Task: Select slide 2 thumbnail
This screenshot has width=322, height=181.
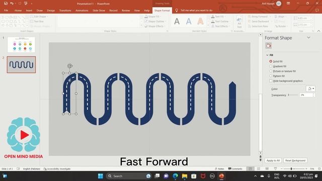Action: 21,65
